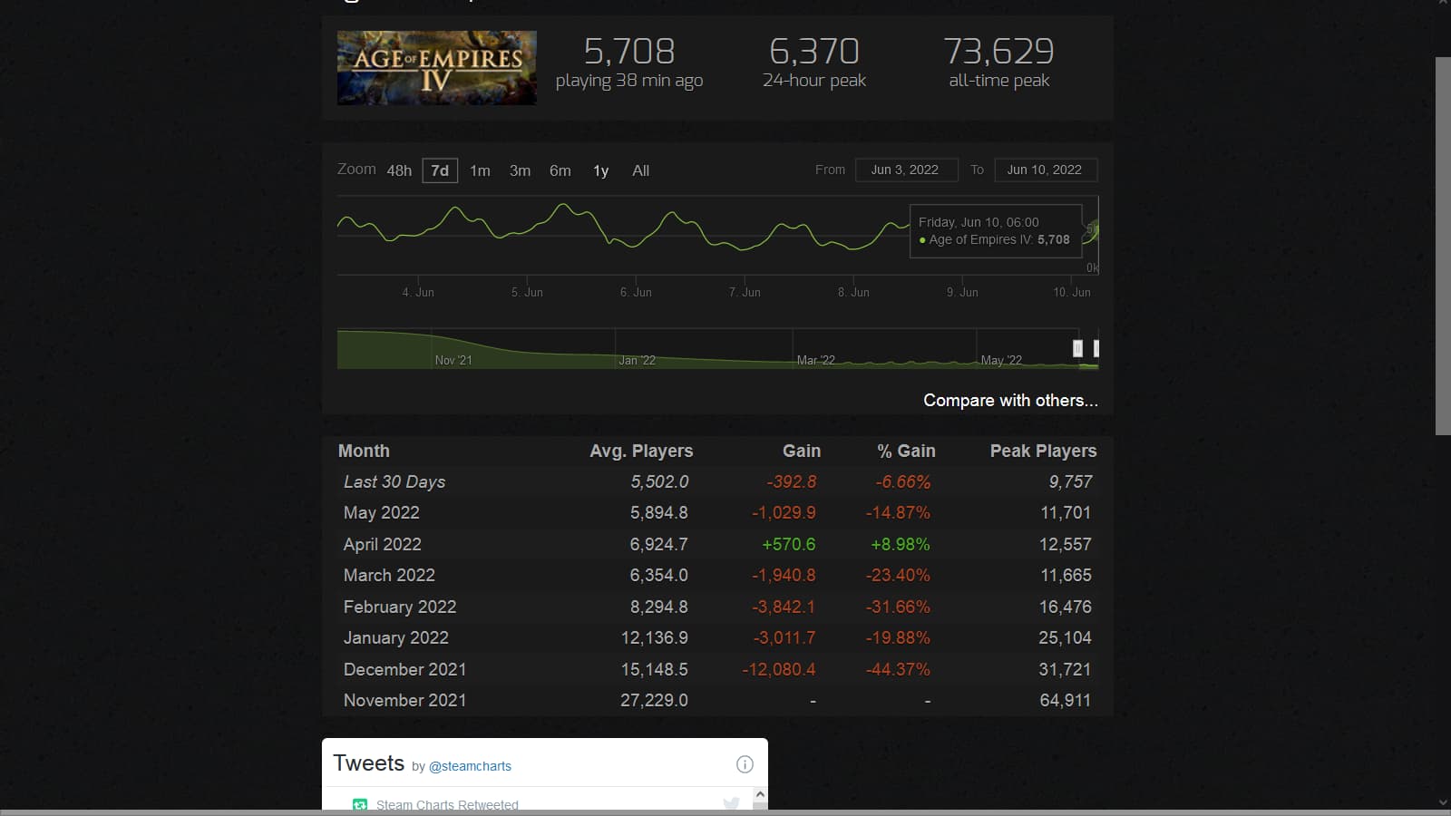Grab the right navigator range handle

click(x=1096, y=348)
